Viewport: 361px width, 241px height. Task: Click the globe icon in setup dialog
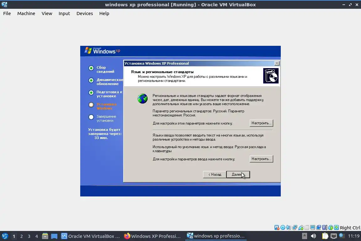143,99
